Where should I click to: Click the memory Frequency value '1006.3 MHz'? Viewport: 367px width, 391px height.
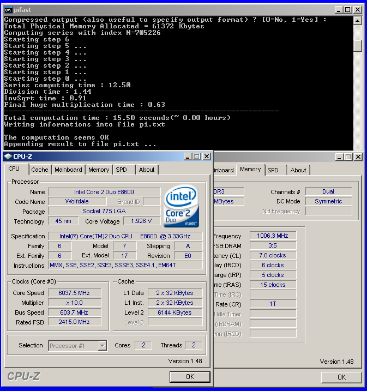[x=273, y=236]
